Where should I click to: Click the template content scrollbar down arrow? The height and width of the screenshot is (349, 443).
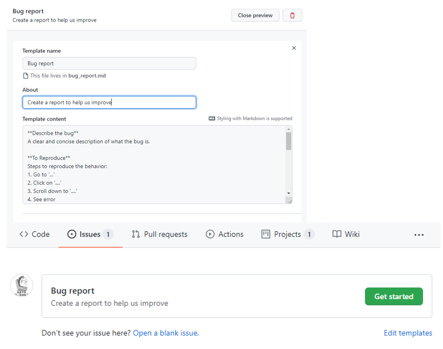click(289, 193)
